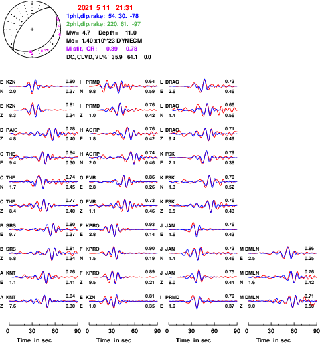
Task: Select the DRAG N component waveform trace
Action: 203,110
